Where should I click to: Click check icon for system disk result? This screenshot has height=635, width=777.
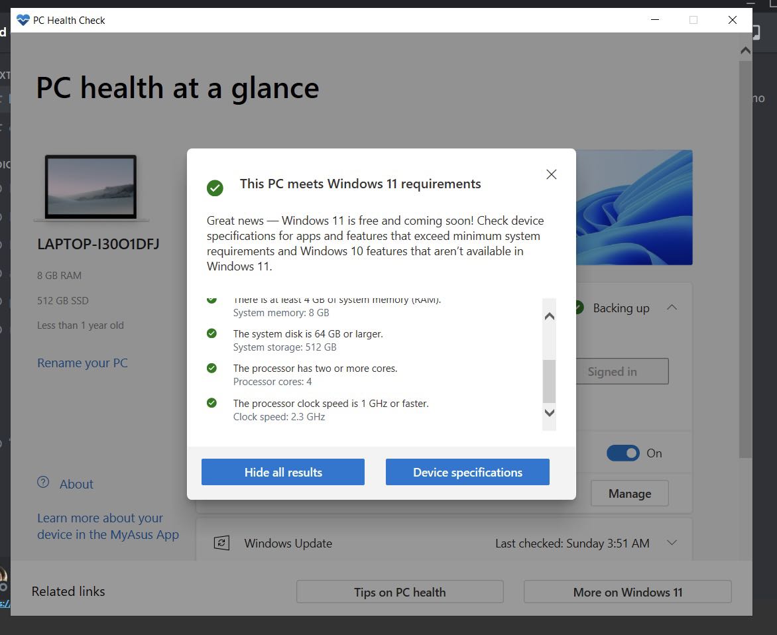tap(211, 333)
